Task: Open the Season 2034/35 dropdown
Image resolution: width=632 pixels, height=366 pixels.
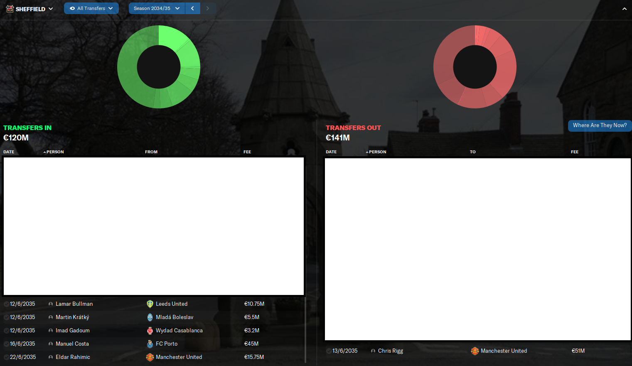Action: coord(157,8)
